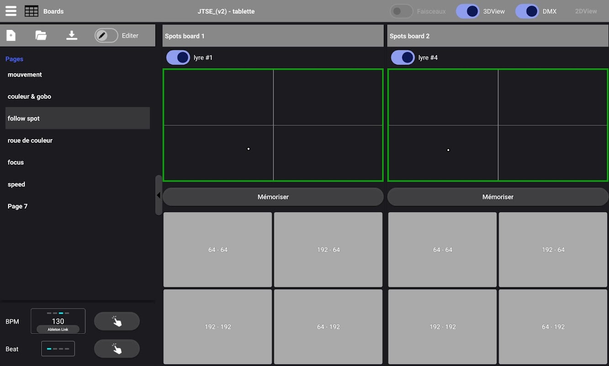
Task: Select the follow spot page
Action: (78, 118)
